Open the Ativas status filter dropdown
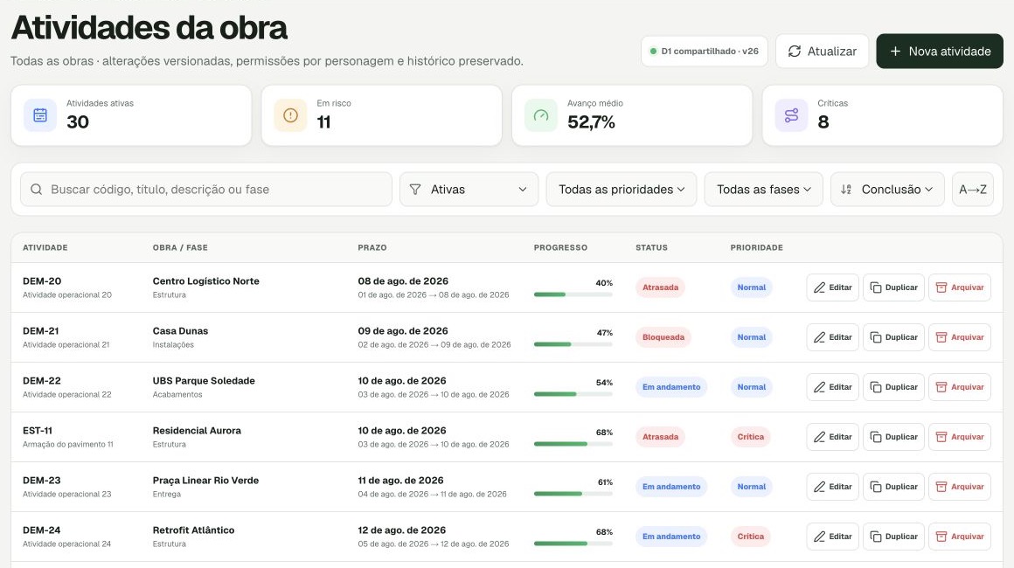 469,190
